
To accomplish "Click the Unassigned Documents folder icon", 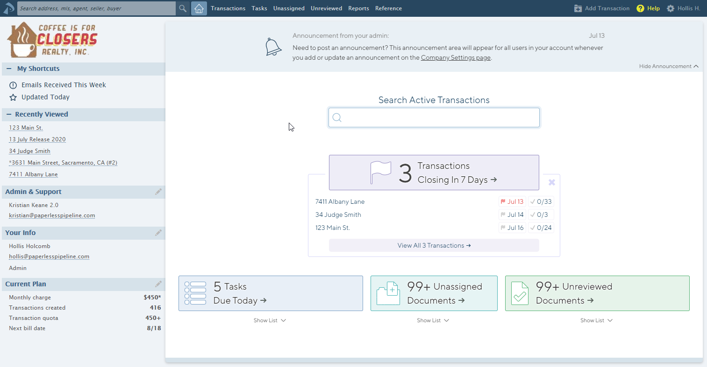I will pyautogui.click(x=388, y=293).
